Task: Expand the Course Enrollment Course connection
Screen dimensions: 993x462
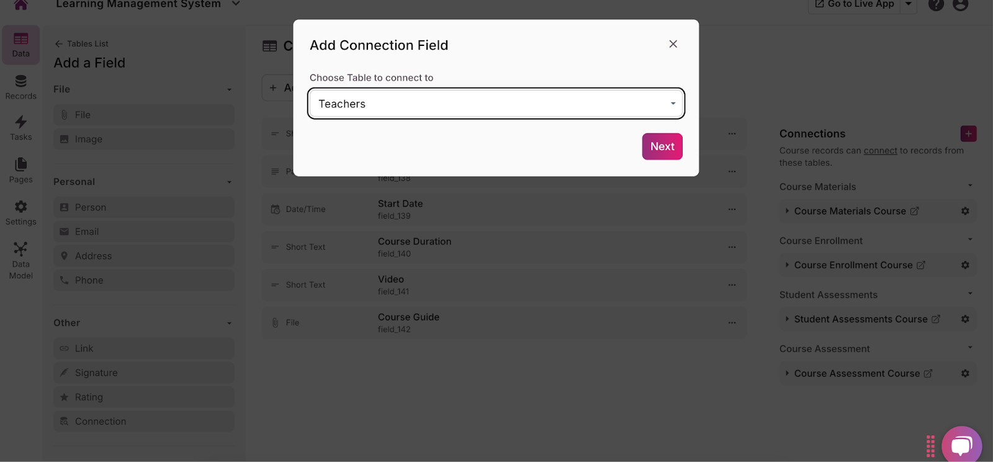Action: coord(787,265)
